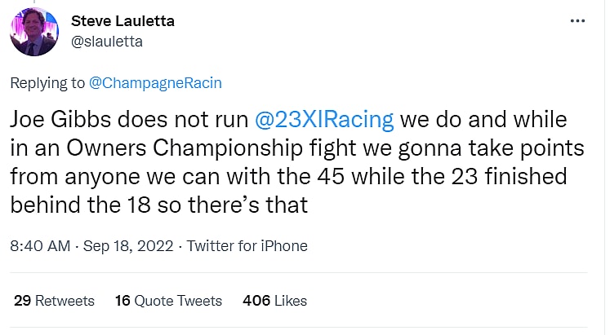Show the 16 Quote Tweets
The width and height of the screenshot is (610, 335).
coord(168,301)
